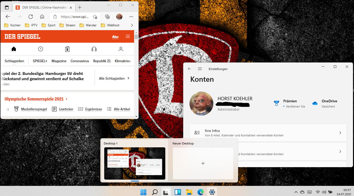Open Spiegel hamburger menu
This screenshot has height=196, width=354.
tap(128, 36)
